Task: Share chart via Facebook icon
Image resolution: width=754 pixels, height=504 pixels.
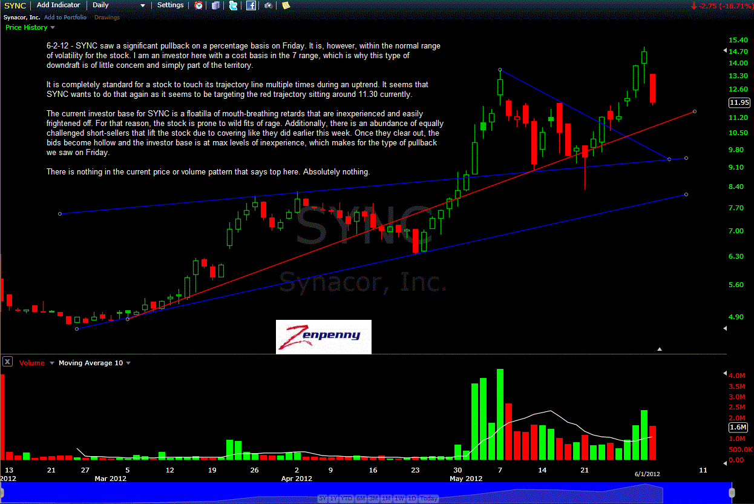Action: [251, 5]
